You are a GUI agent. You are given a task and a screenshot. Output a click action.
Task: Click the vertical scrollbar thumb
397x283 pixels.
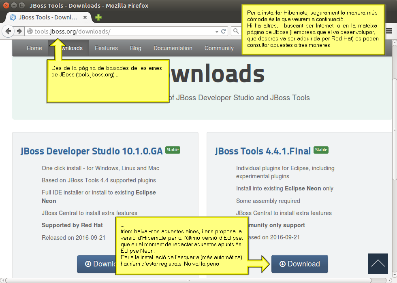point(395,129)
